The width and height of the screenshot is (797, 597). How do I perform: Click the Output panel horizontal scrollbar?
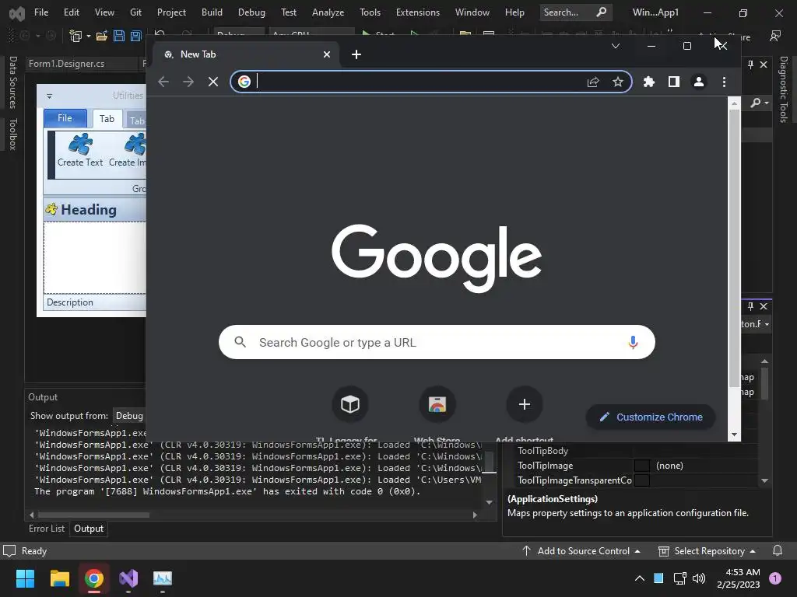pos(94,515)
